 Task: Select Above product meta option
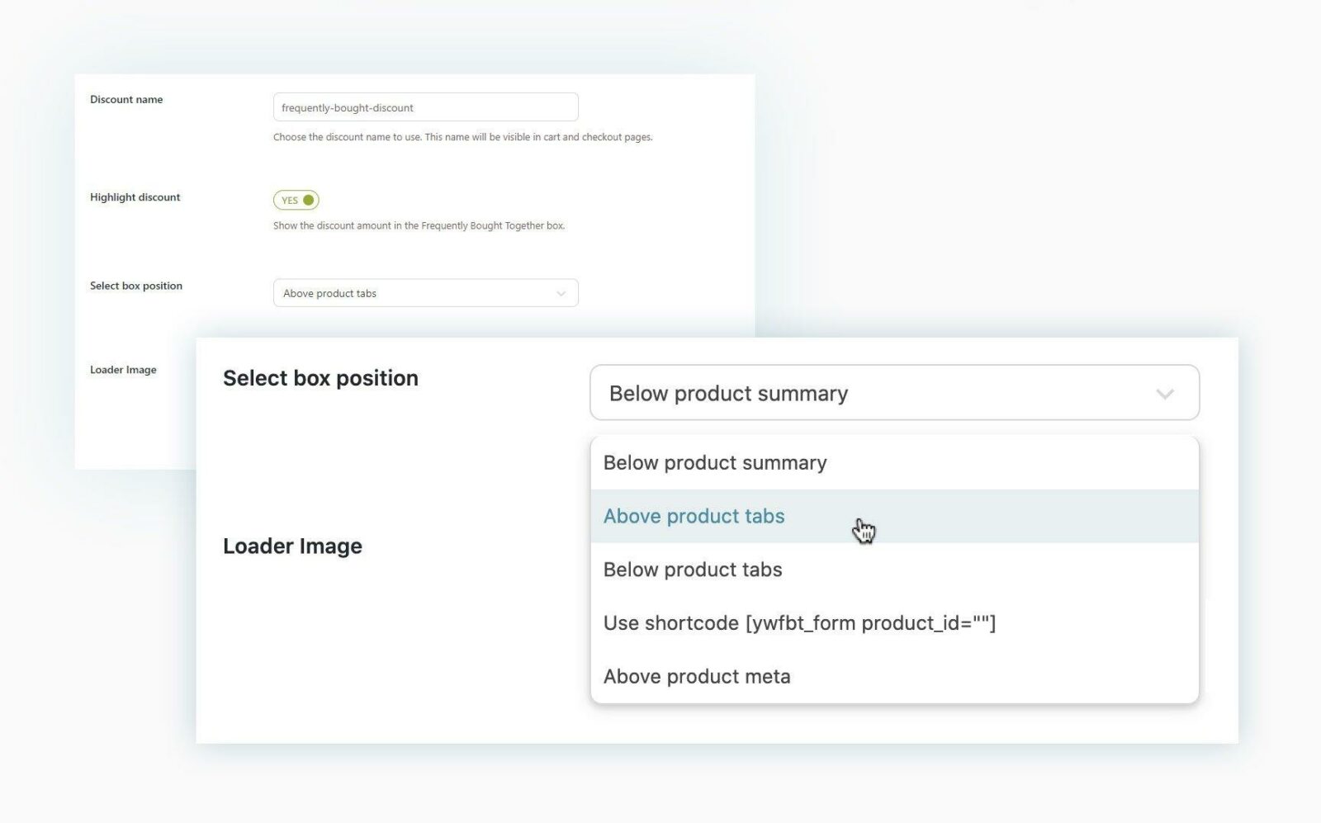894,676
